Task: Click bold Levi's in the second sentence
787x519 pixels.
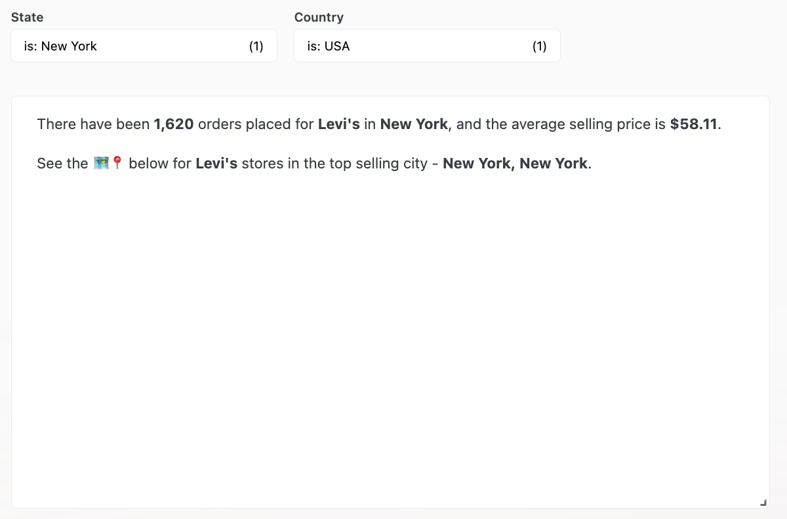Action: tap(216, 163)
